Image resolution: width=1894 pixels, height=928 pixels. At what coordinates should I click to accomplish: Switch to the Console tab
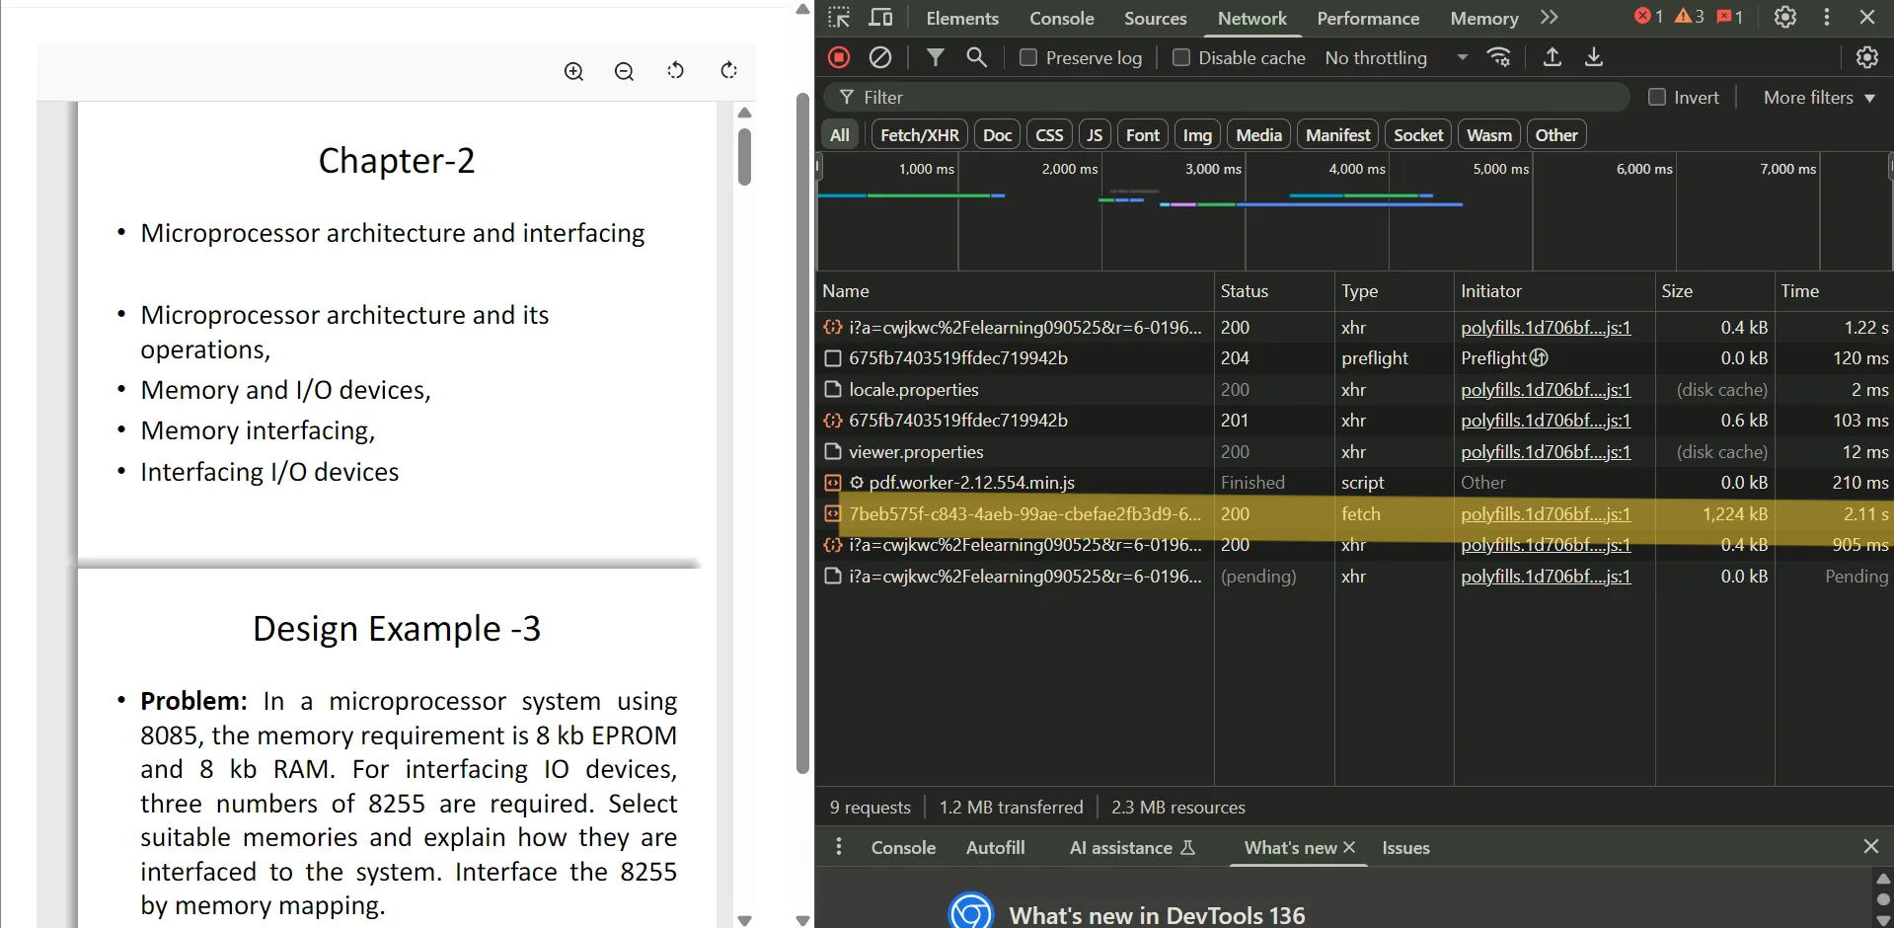point(1061,18)
